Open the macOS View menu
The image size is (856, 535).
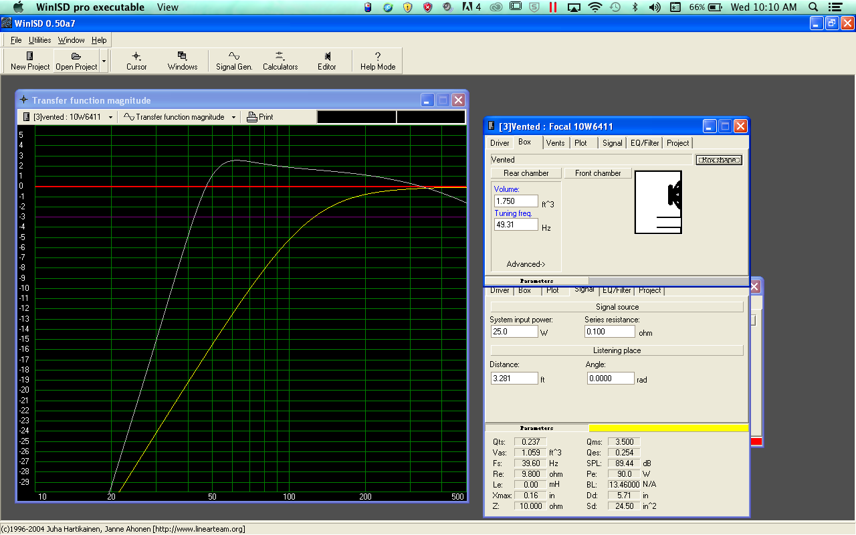point(168,7)
